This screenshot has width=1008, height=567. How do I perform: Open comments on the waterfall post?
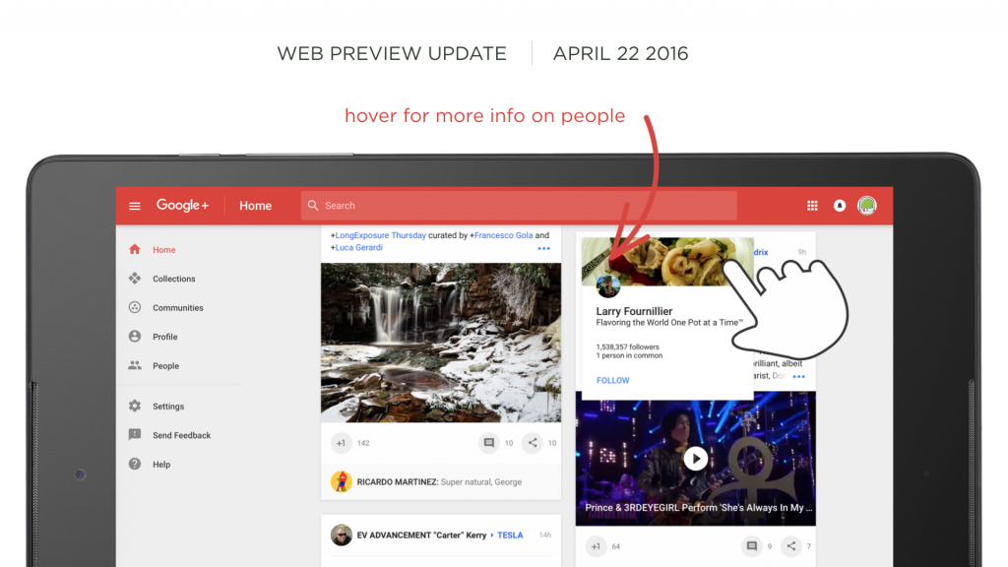pyautogui.click(x=488, y=443)
